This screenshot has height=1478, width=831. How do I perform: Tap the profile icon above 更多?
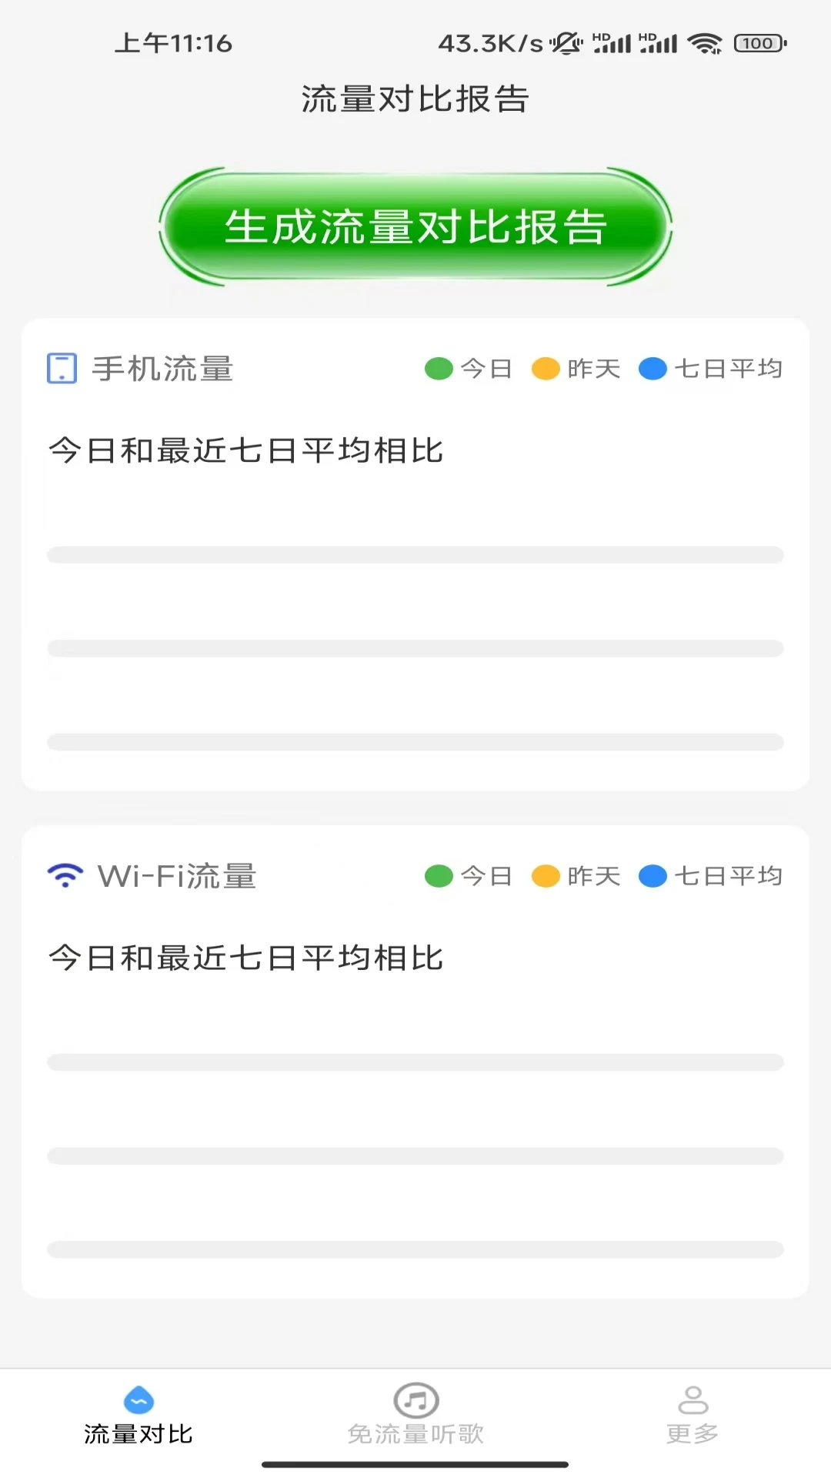coord(692,1400)
